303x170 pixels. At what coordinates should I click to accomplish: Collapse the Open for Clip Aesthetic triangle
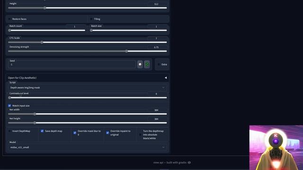[x=166, y=77]
